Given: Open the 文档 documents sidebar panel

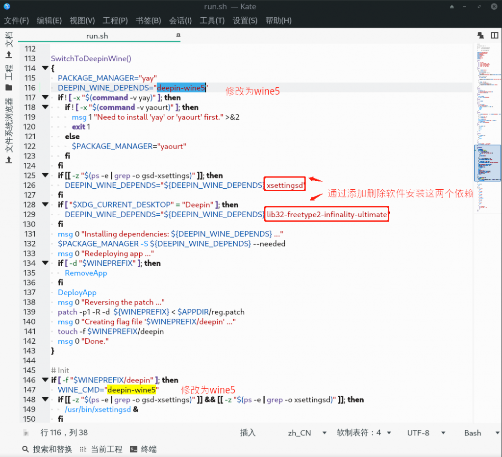Looking at the screenshot, I should [x=9, y=45].
